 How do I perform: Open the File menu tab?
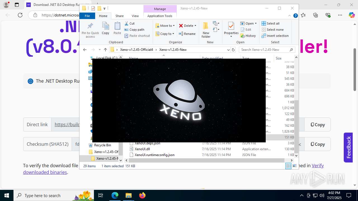click(87, 16)
